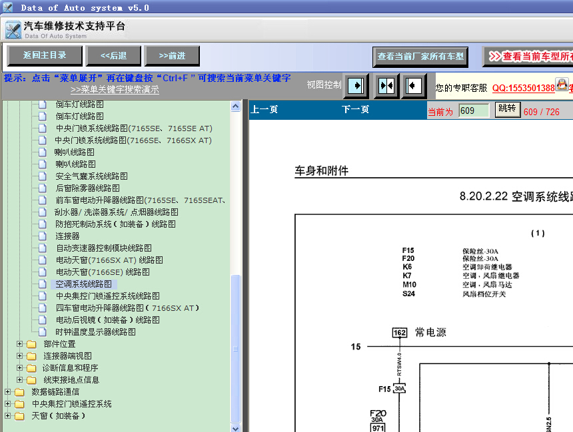Expand the 诊断信息和程序 tree node
This screenshot has width=573, height=432.
pyautogui.click(x=20, y=367)
